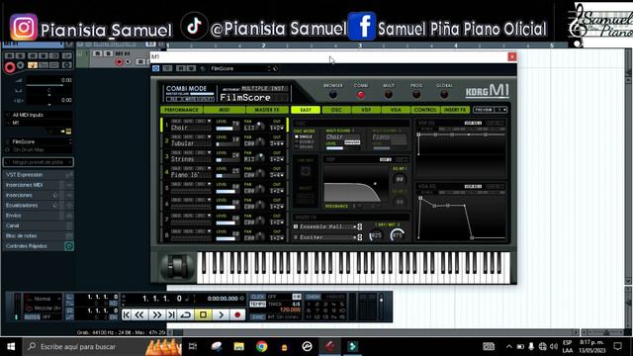This screenshot has width=633, height=356.
Task: Switch to the VDF tab
Action: pos(366,110)
